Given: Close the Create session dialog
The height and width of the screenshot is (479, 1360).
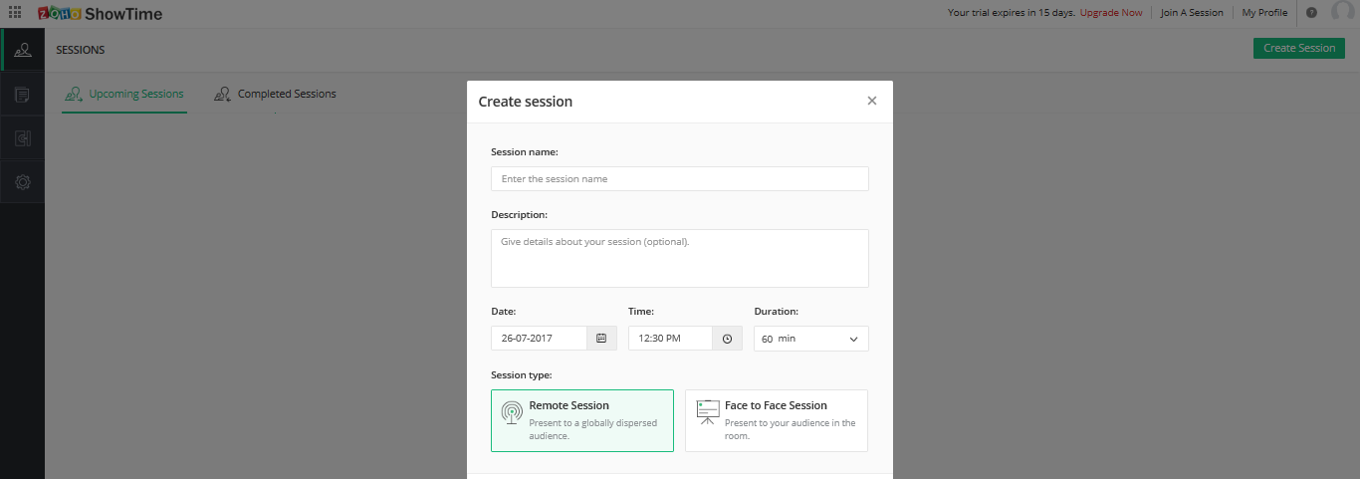Looking at the screenshot, I should click(872, 101).
